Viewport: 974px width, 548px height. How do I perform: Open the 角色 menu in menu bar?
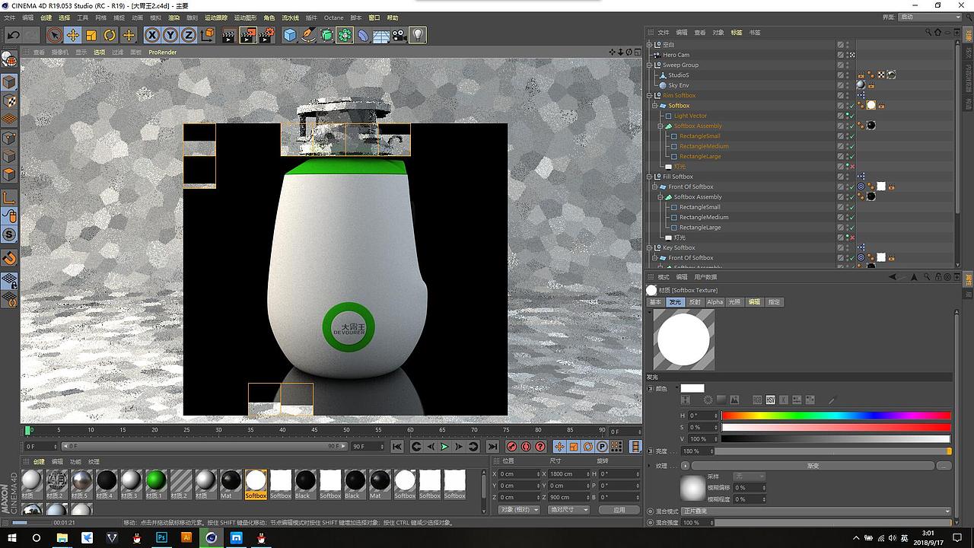[269, 18]
